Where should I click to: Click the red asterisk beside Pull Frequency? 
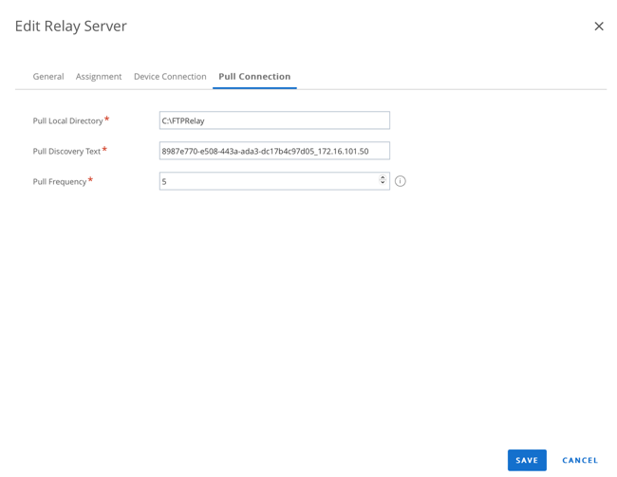click(x=90, y=180)
